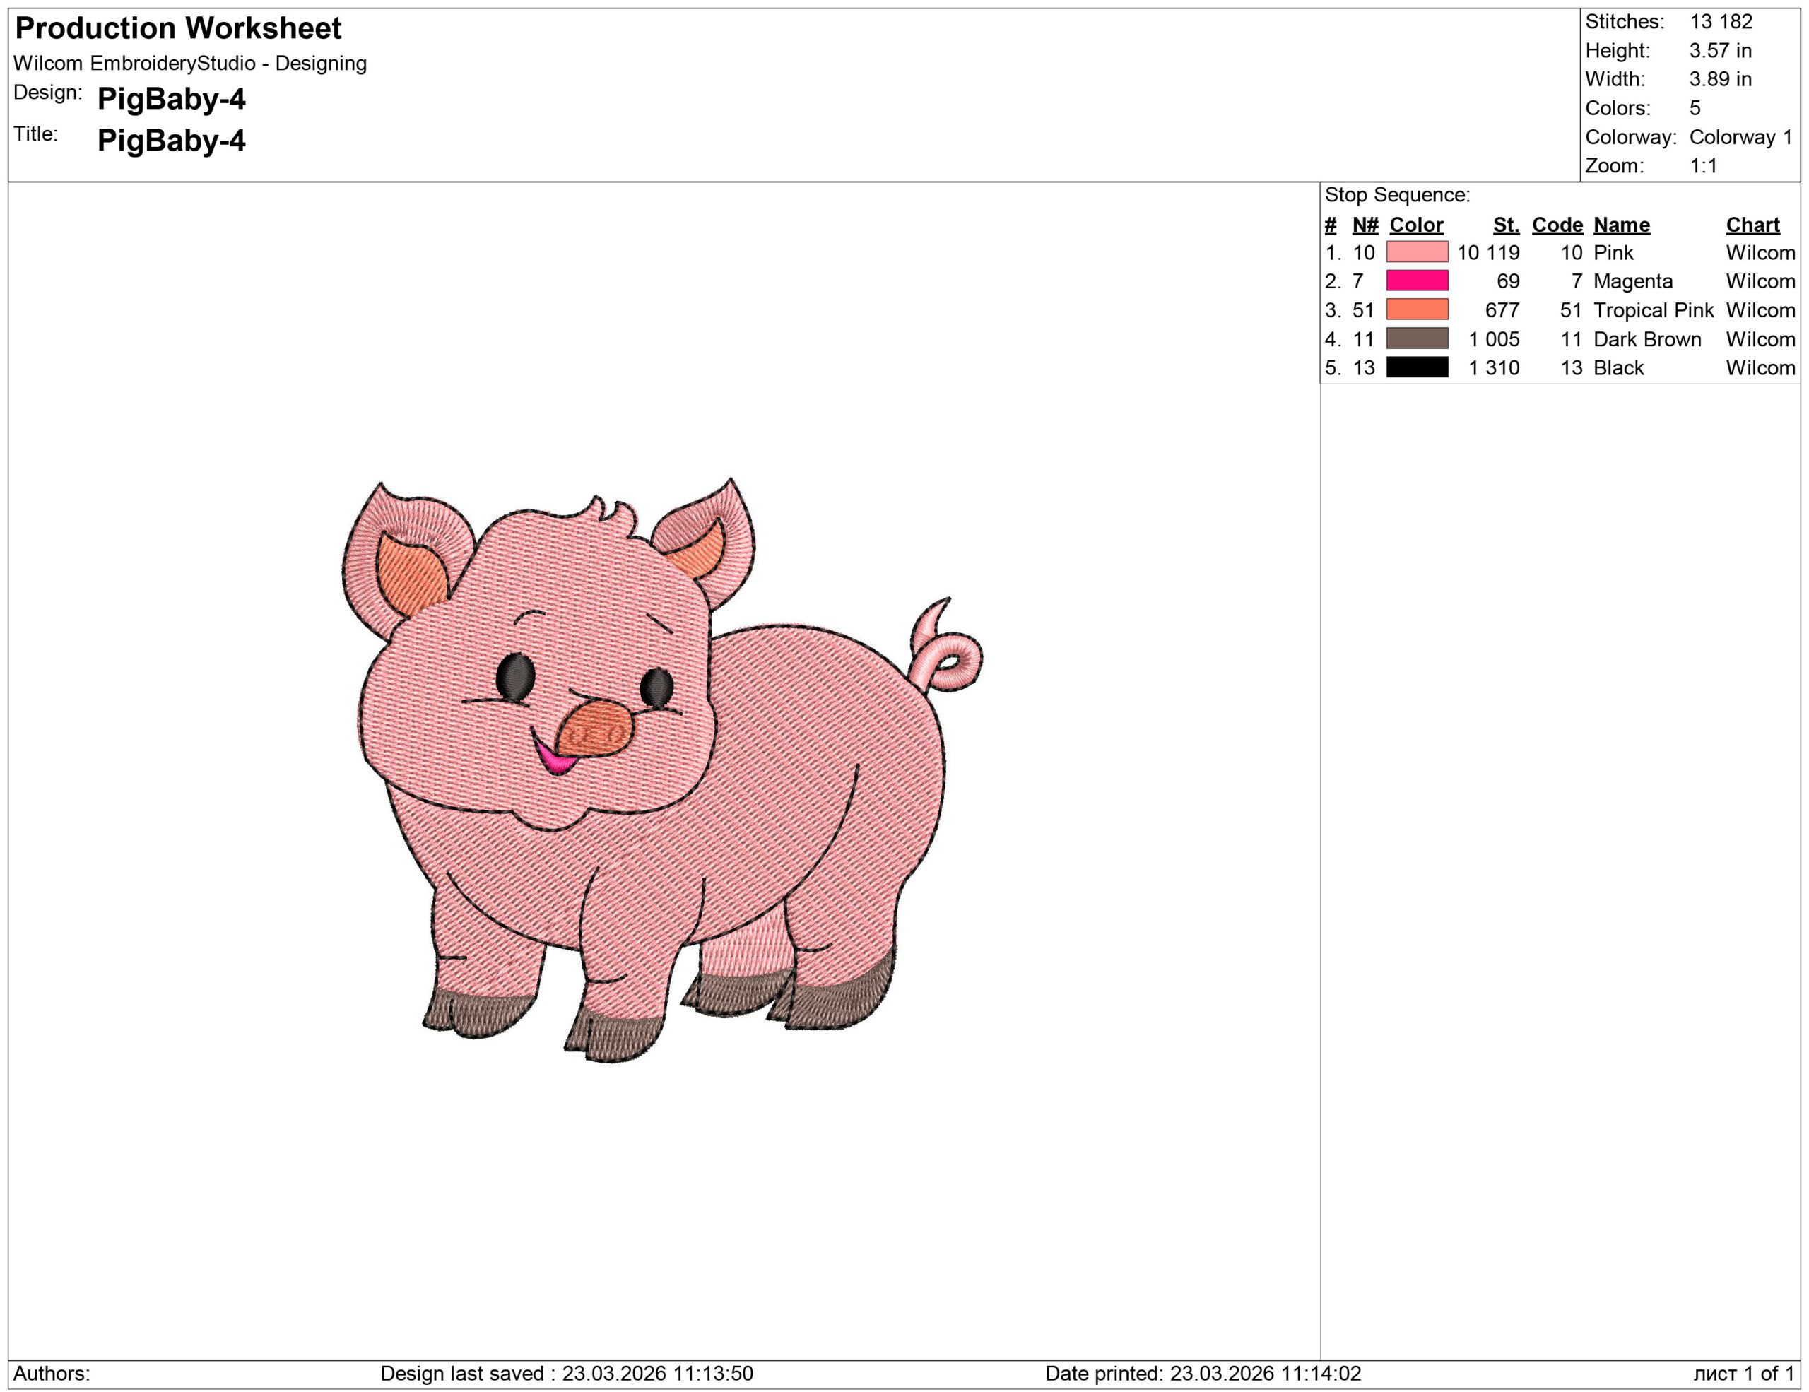1809x1392 pixels.
Task: Click the Black color swatch
Action: click(x=1416, y=367)
